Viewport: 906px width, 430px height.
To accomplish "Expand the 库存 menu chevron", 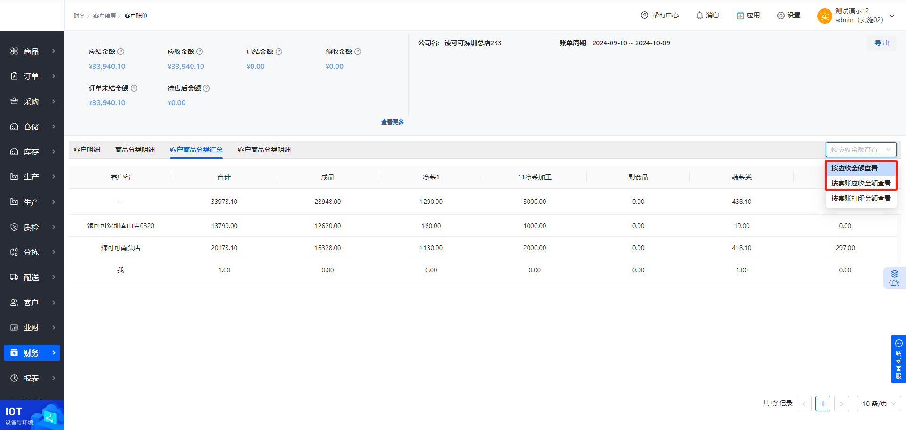I will 54,152.
